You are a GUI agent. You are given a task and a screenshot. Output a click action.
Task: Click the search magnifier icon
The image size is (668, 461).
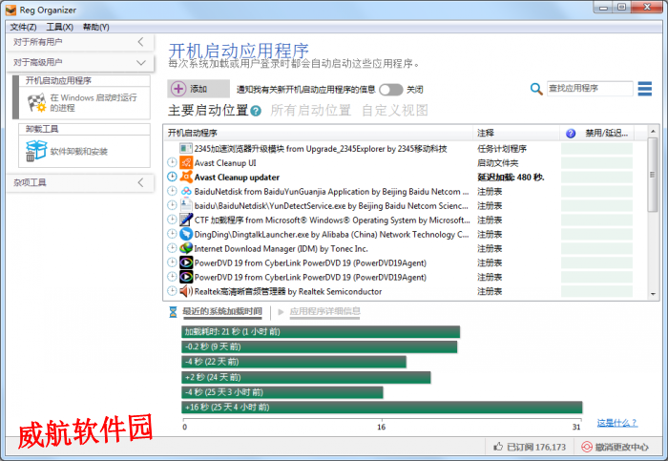pos(537,89)
